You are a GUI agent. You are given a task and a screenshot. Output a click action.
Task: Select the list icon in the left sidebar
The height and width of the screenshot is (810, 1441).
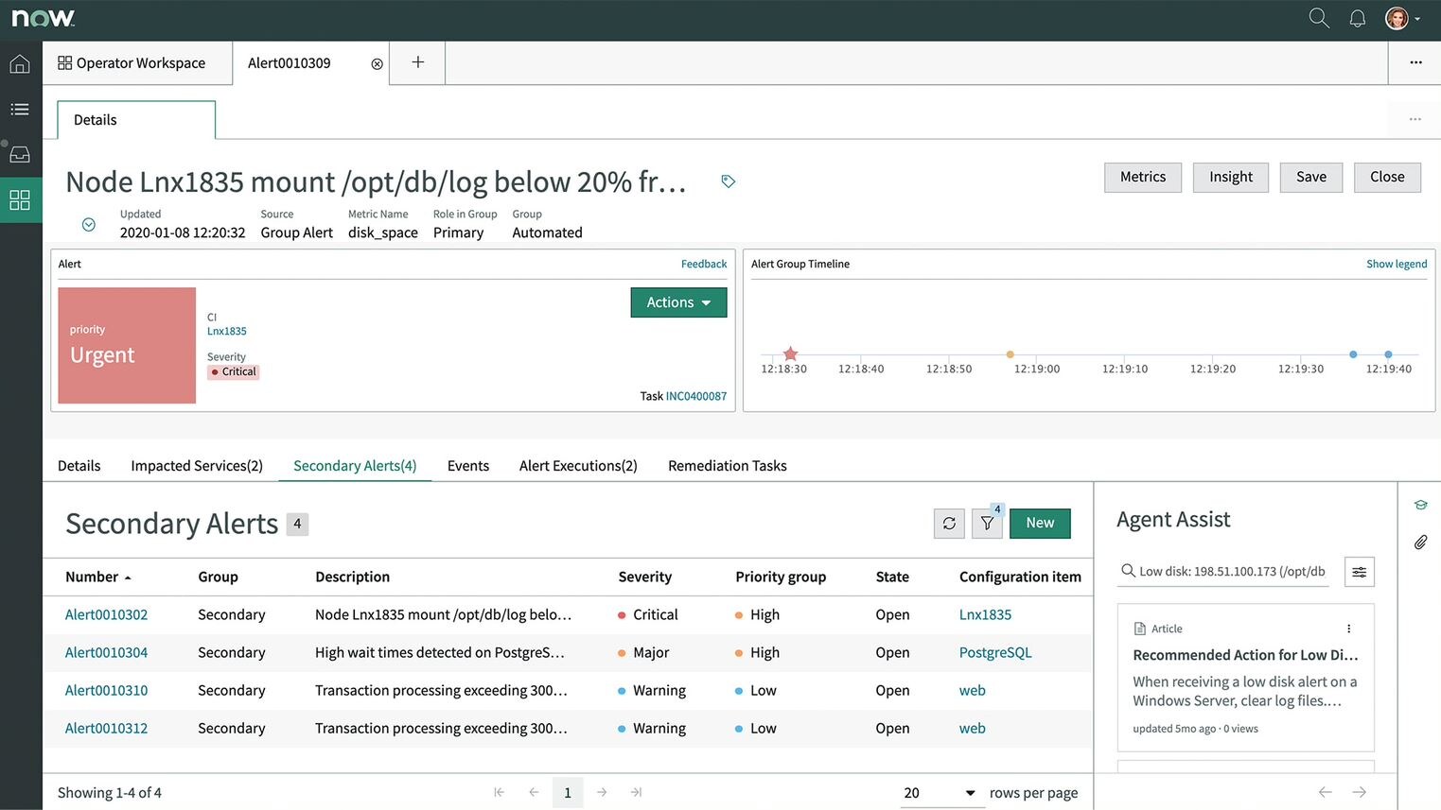pos(20,108)
